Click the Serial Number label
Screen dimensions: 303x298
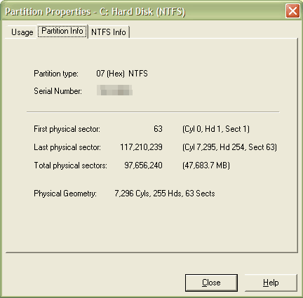tap(58, 91)
